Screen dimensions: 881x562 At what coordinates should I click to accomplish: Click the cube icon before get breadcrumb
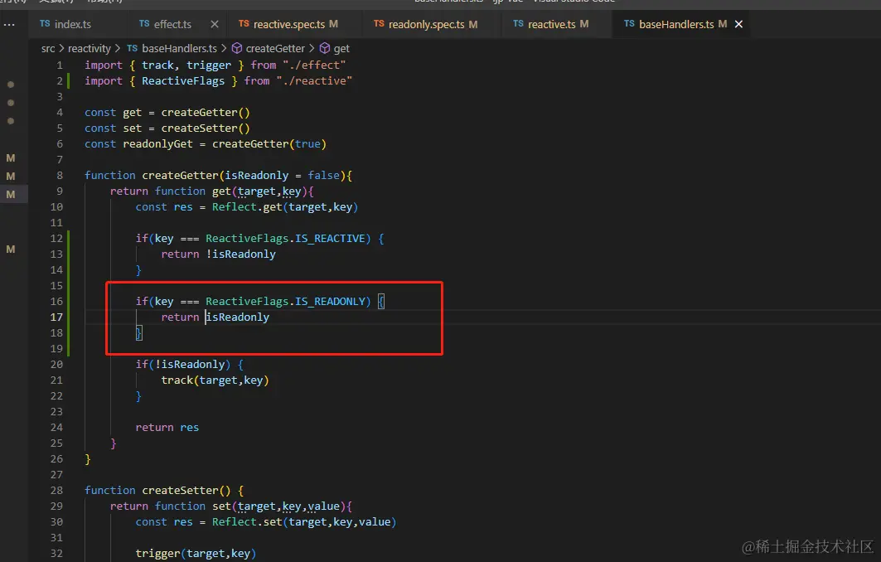pyautogui.click(x=325, y=48)
